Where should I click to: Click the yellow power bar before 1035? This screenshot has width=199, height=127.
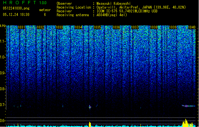[x=90, y=124]
